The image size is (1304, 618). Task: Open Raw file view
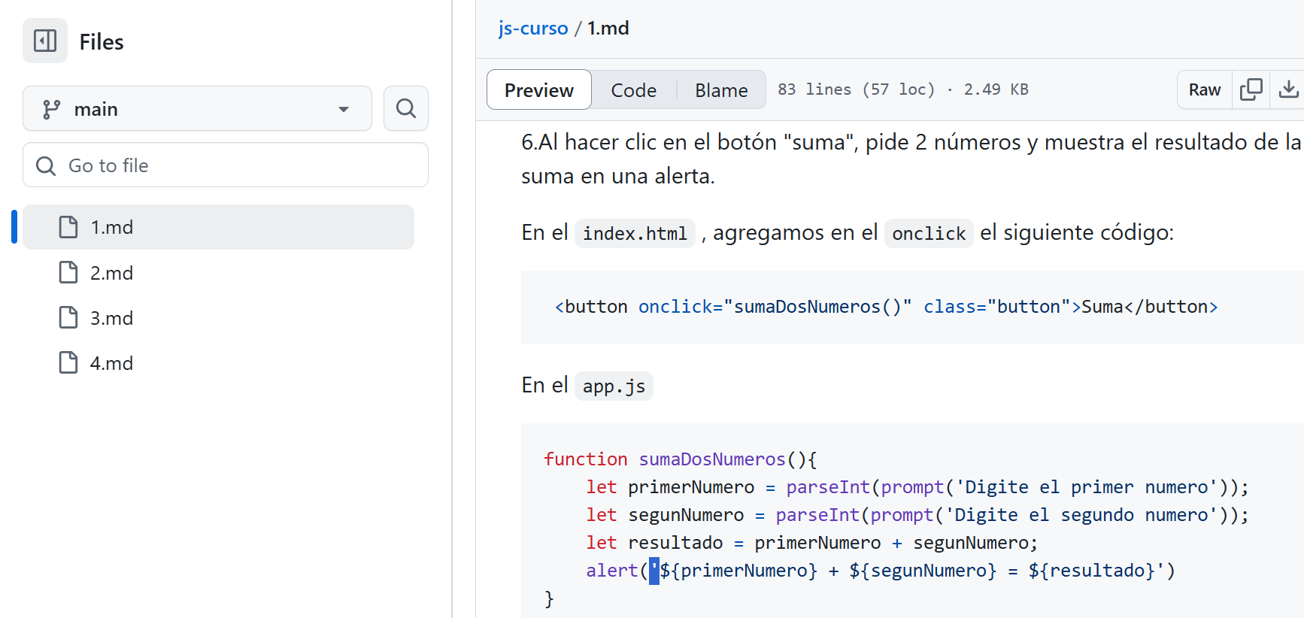pos(1205,90)
